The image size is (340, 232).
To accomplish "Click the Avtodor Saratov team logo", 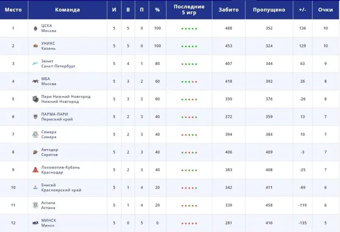I will [x=35, y=152].
